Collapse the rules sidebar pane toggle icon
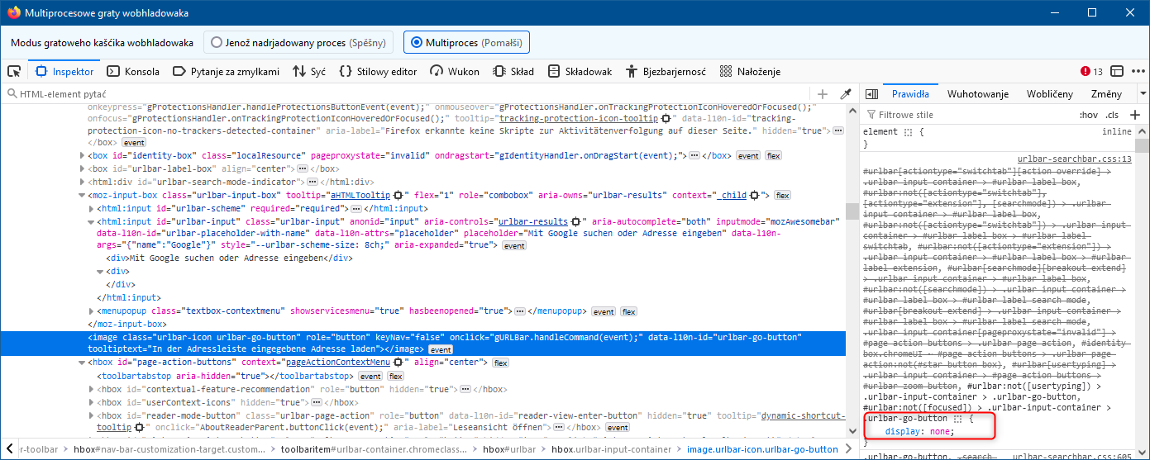Viewport: 1150px width, 460px height. click(871, 94)
